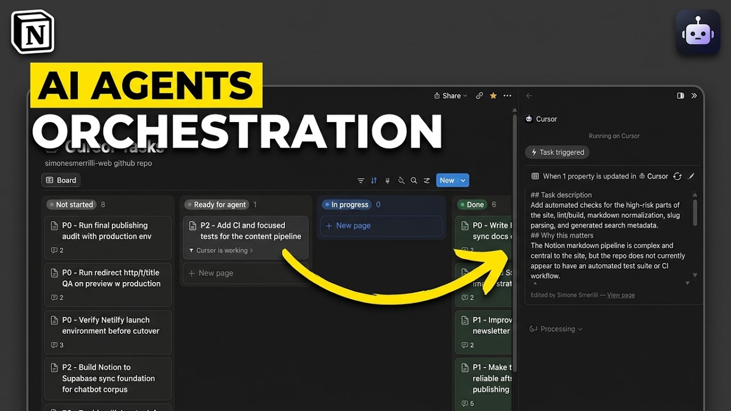This screenshot has width=731, height=411.
Task: Click the copy link icon next to Share
Action: pyautogui.click(x=480, y=96)
